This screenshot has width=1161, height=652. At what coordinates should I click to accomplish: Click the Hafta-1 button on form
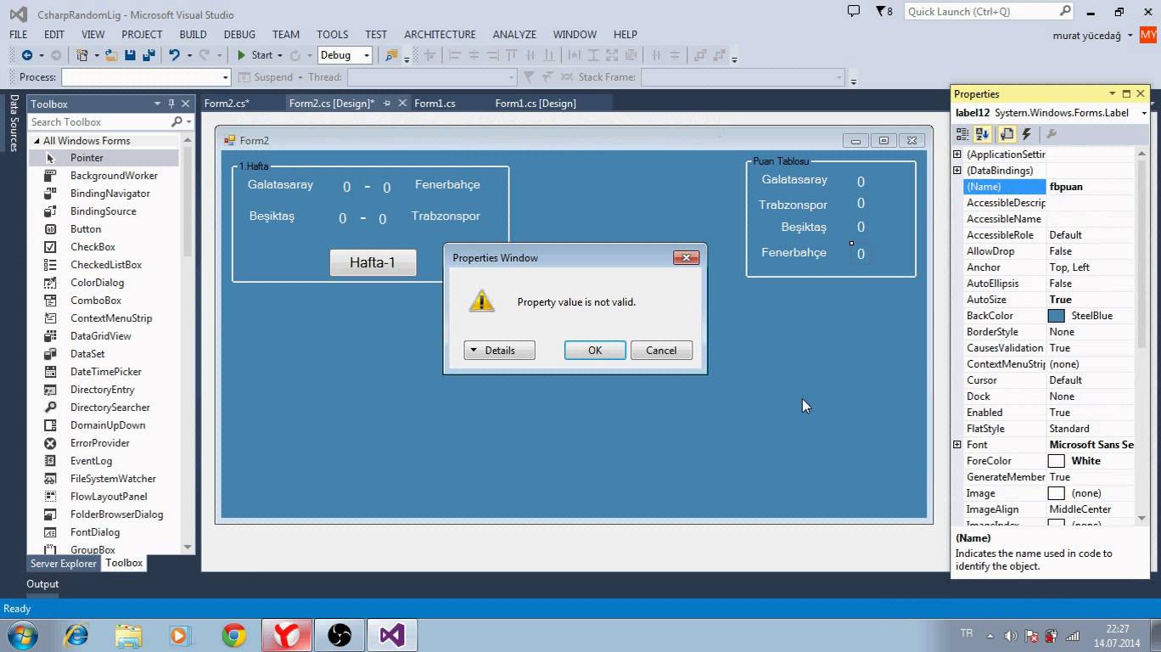[373, 262]
